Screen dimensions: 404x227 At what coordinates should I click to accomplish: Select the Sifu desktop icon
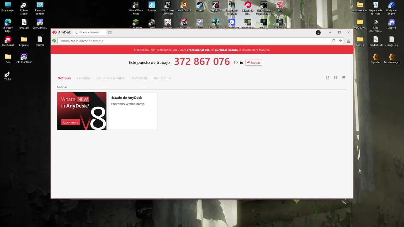tap(280, 7)
